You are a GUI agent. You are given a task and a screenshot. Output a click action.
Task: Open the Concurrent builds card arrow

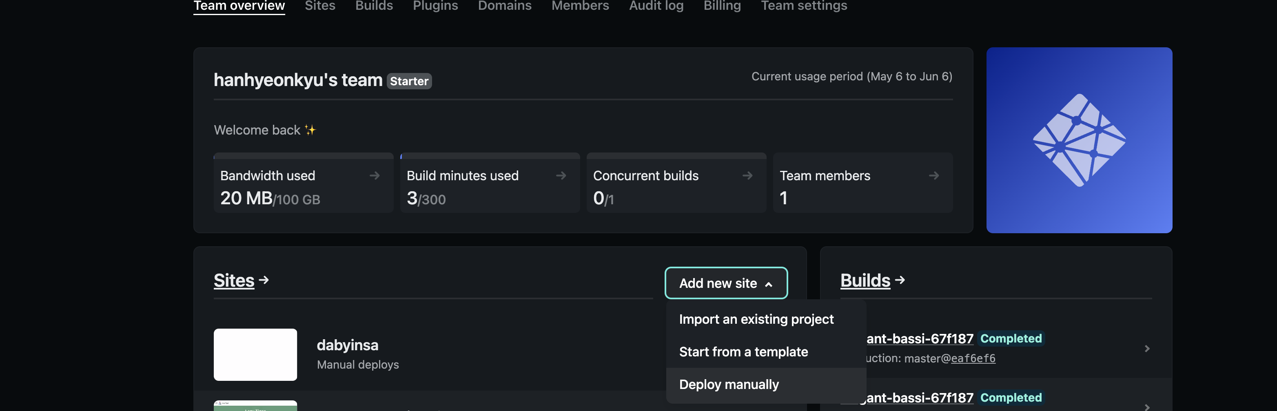[x=747, y=176]
